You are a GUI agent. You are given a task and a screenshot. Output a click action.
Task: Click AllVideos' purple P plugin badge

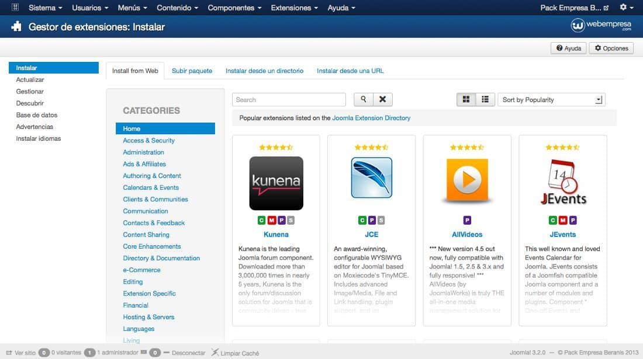coord(467,220)
